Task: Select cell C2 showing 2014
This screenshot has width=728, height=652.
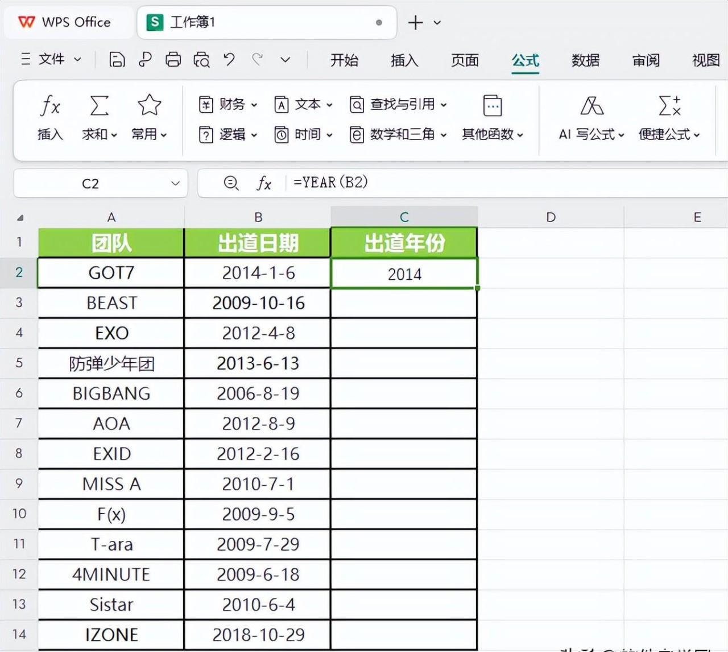Action: coord(404,273)
